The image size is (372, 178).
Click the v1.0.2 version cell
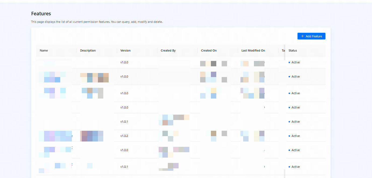(124, 136)
